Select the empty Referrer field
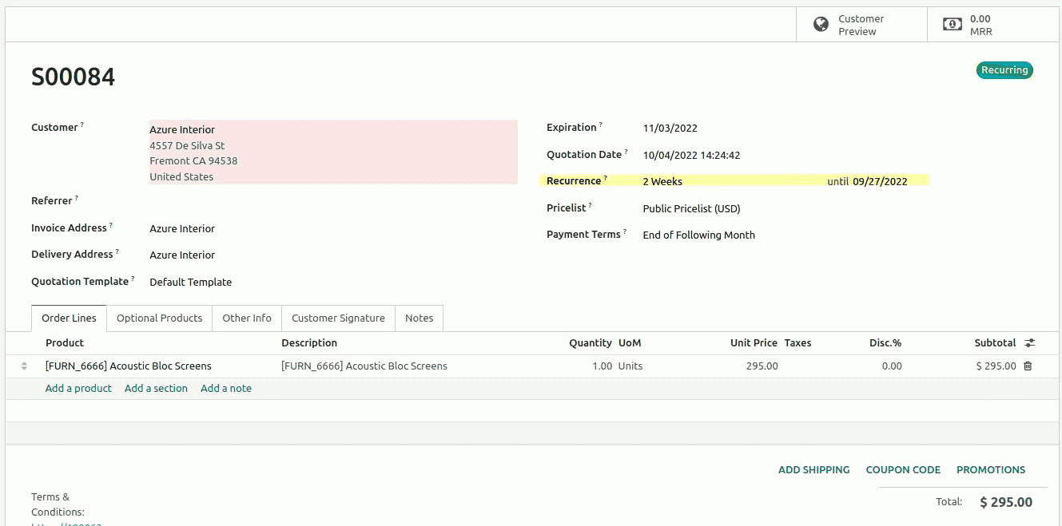Image resolution: width=1062 pixels, height=526 pixels. pos(333,201)
